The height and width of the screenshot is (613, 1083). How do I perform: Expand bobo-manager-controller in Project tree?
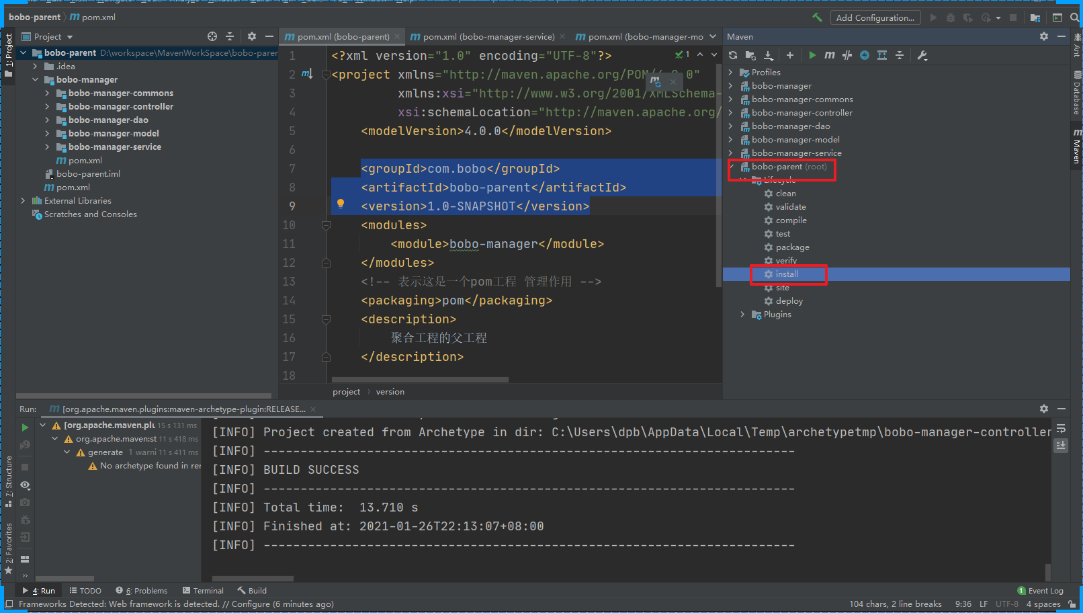(x=47, y=106)
